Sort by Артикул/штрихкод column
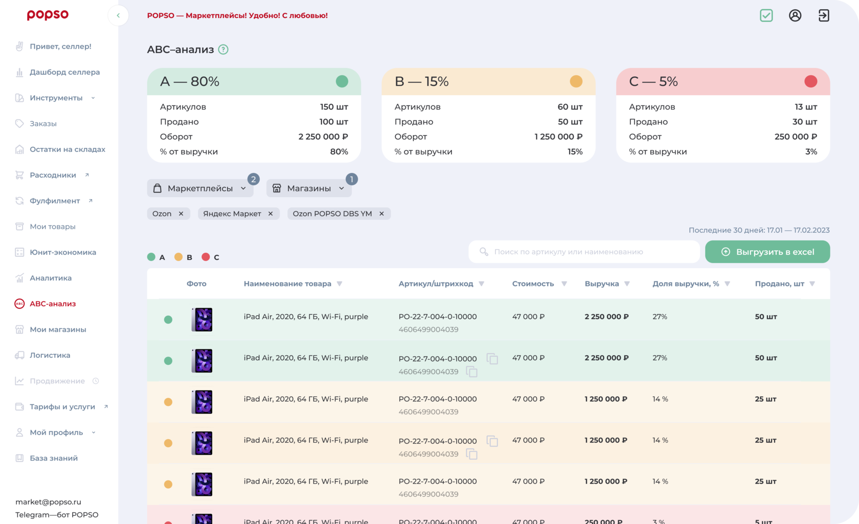The image size is (859, 524). click(482, 284)
